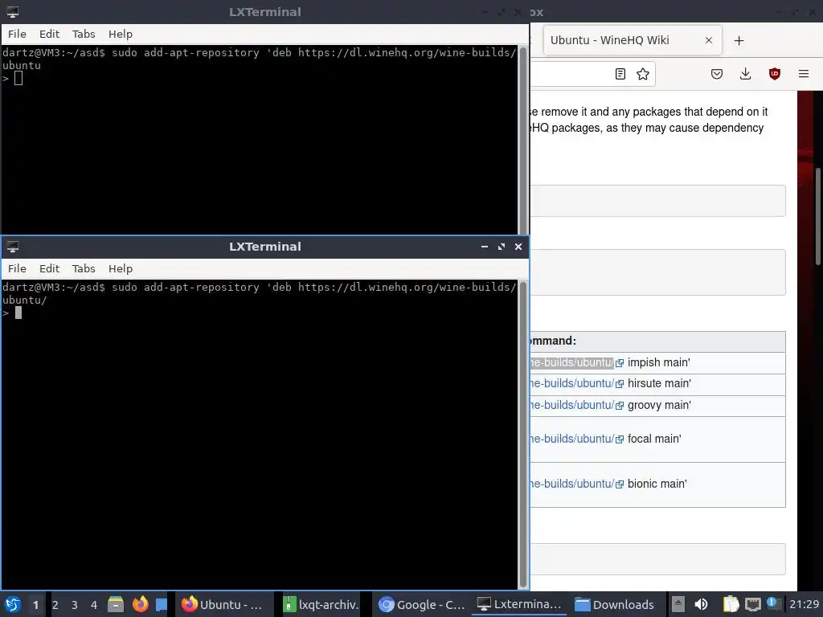Viewport: 823px width, 617px height.
Task: Open Tabs menu in rear LXTerminal
Action: (84, 34)
